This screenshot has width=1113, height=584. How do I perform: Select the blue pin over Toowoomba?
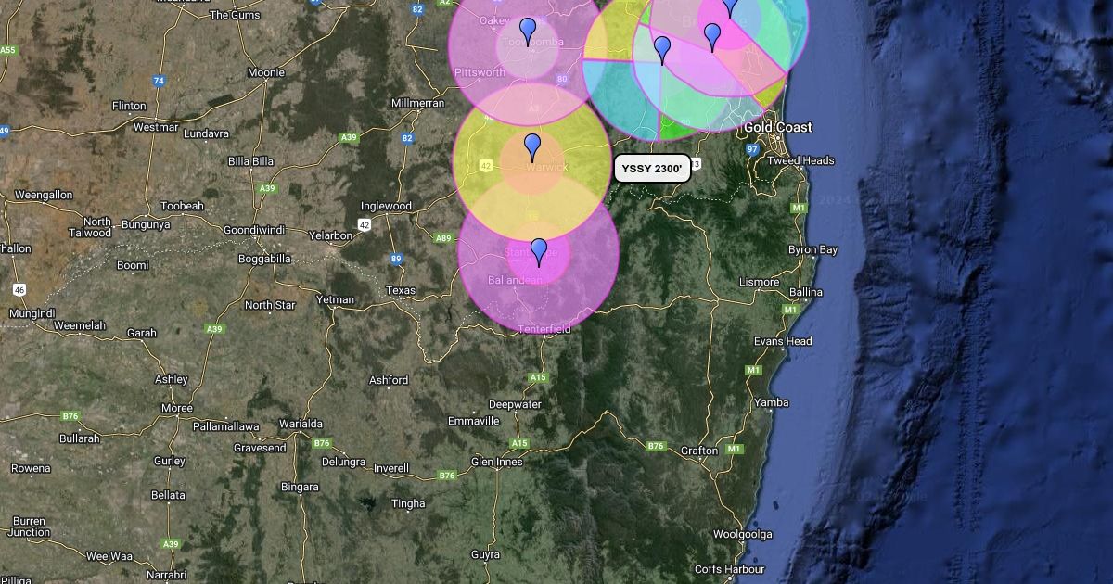(x=528, y=32)
